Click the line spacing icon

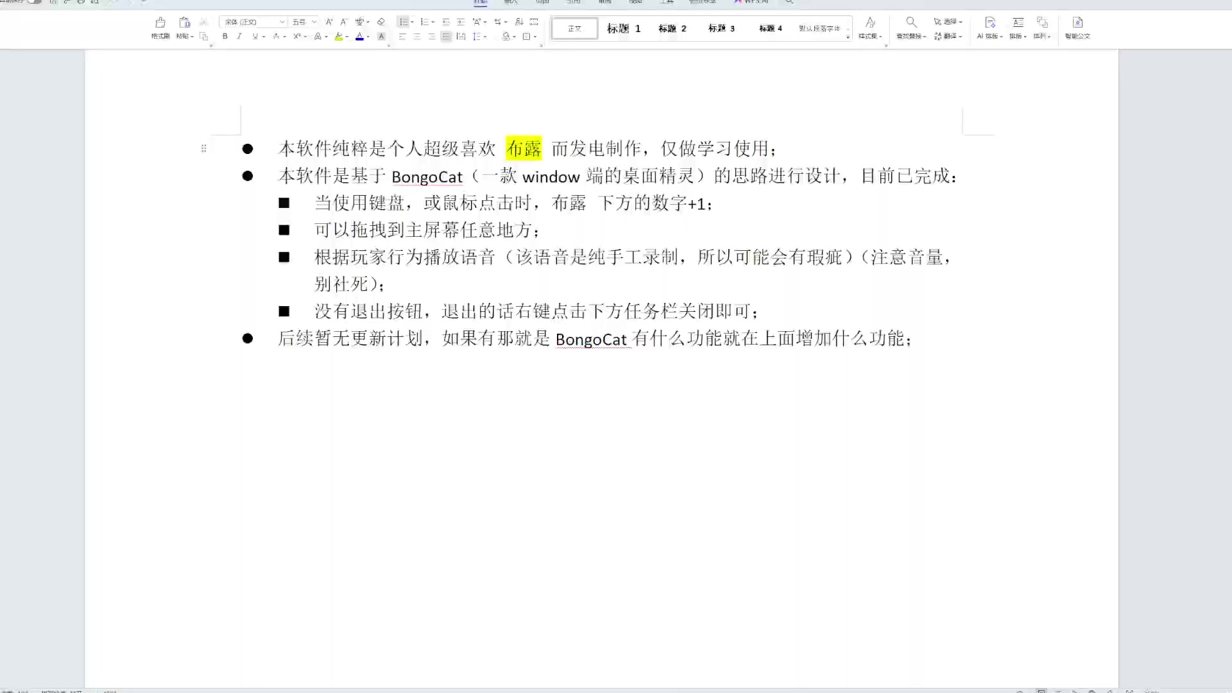pos(477,37)
